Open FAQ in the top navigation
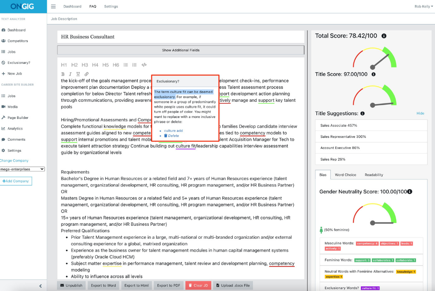This screenshot has width=435, height=291. pos(93,6)
